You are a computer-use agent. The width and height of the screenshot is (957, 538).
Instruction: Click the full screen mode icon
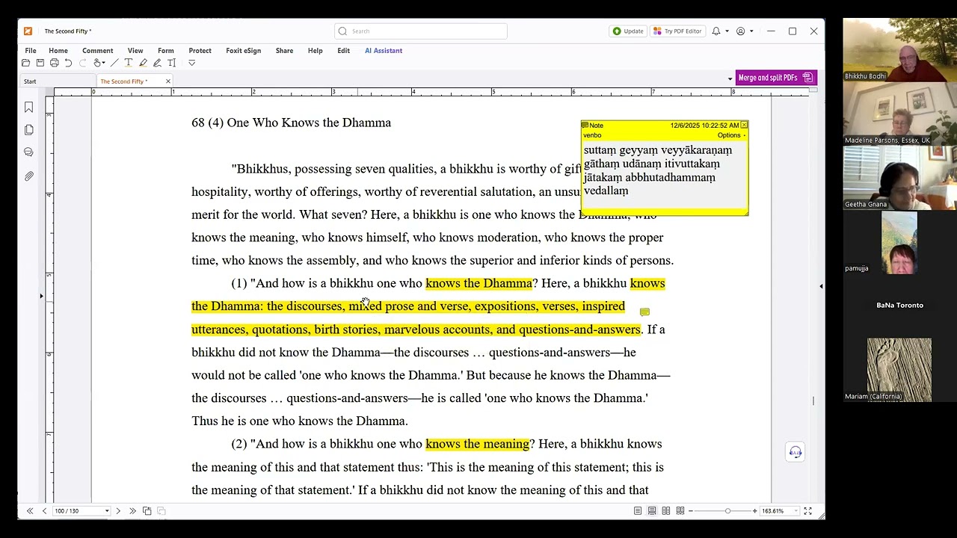click(x=807, y=511)
